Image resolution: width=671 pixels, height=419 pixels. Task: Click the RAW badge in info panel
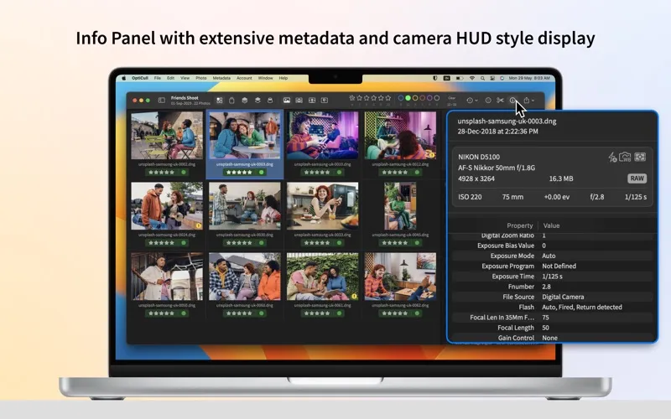click(637, 178)
